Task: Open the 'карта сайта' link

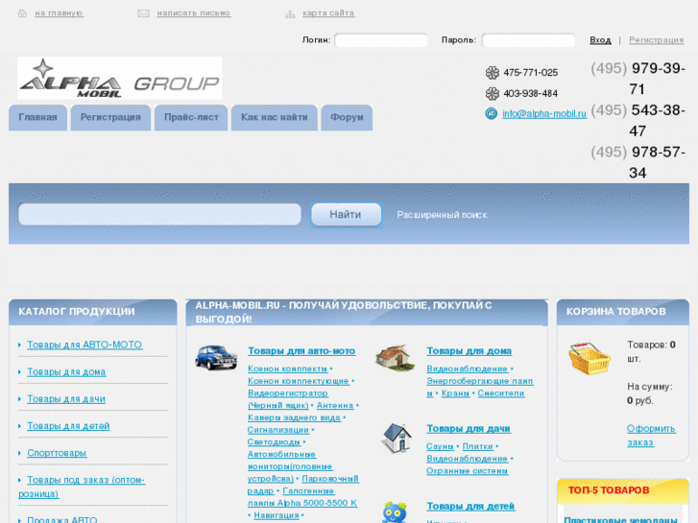Action: coord(328,13)
